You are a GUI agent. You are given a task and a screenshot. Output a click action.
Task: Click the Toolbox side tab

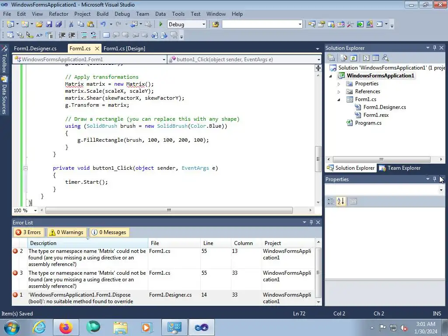pos(4,59)
